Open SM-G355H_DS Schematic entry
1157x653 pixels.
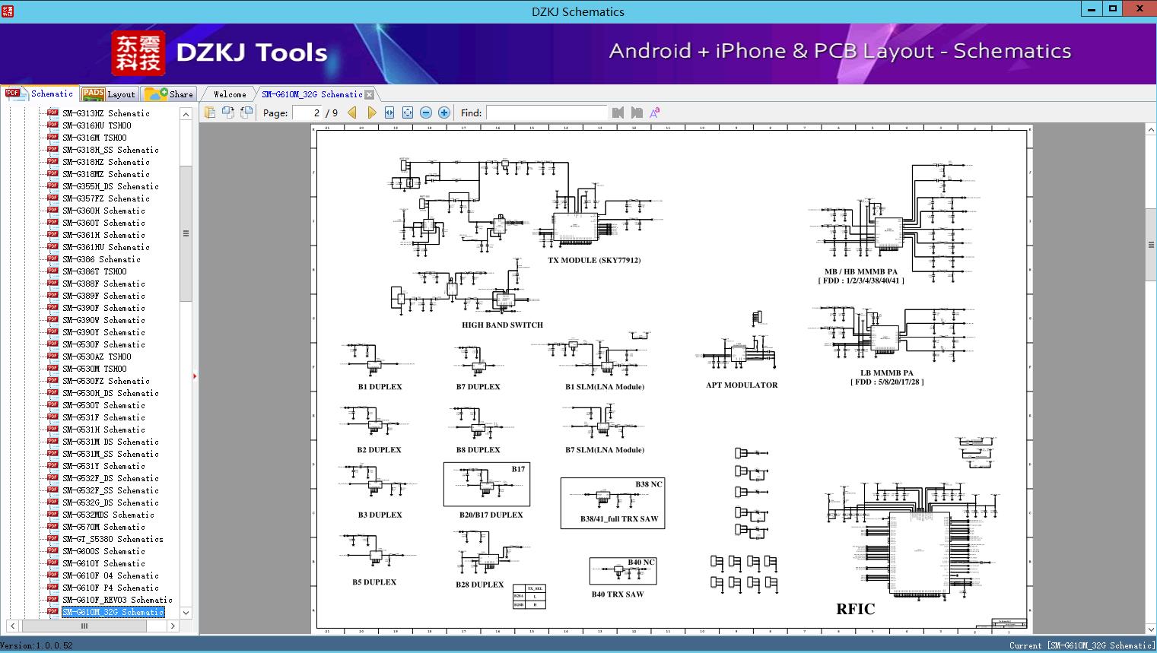110,186
